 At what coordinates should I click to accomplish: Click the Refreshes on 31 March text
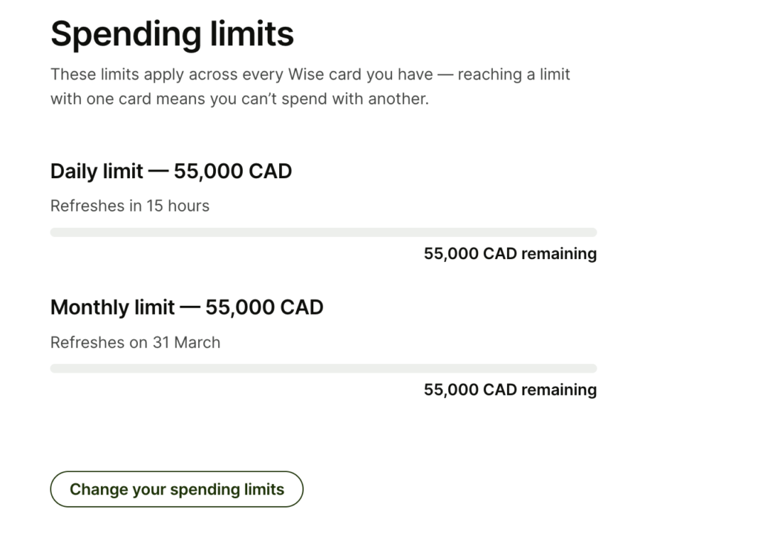click(135, 342)
